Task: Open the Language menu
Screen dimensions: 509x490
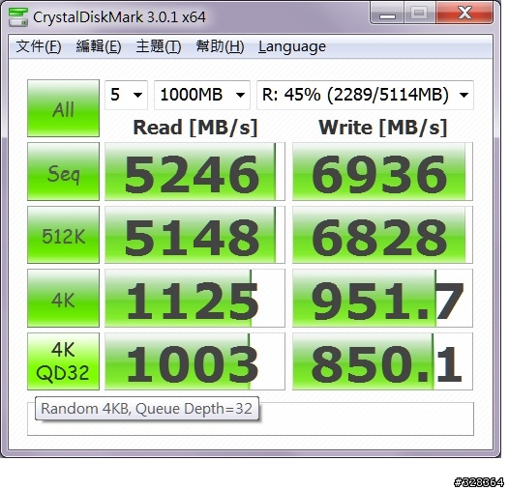Action: (x=292, y=46)
